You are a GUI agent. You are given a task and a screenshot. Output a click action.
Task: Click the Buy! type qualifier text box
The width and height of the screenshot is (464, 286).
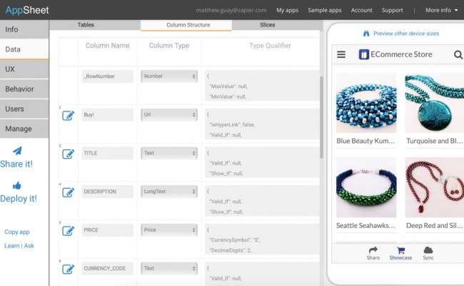[262, 124]
